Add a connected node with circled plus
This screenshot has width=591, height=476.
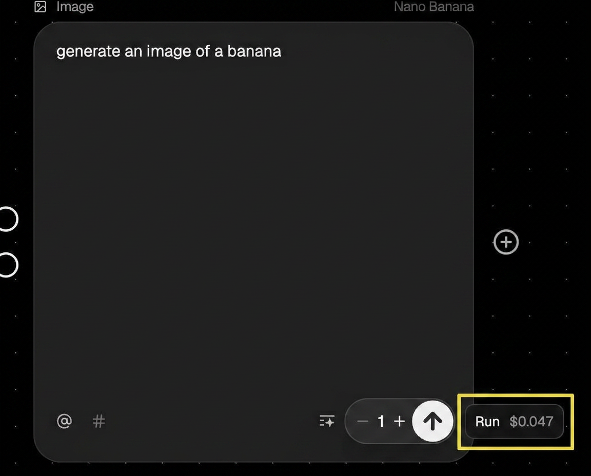tap(506, 242)
